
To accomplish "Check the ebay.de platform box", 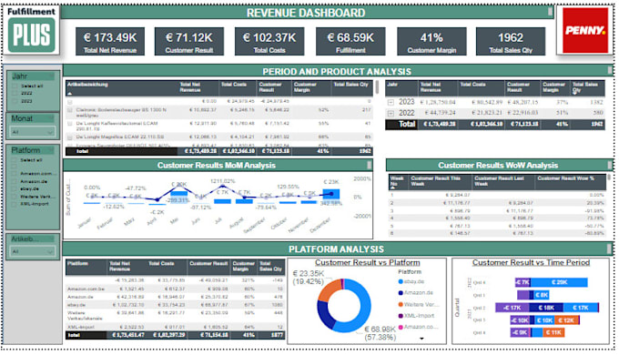I will pyautogui.click(x=15, y=188).
